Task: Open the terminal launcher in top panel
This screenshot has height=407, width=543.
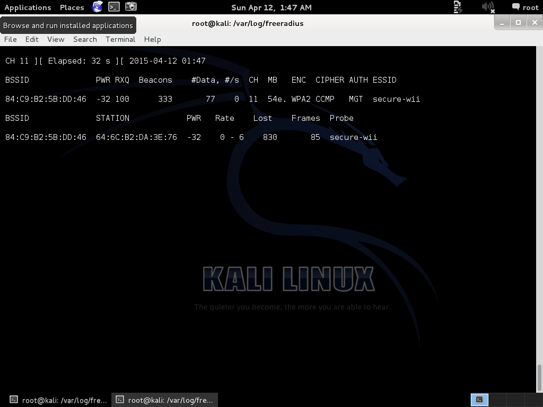Action: pyautogui.click(x=114, y=6)
